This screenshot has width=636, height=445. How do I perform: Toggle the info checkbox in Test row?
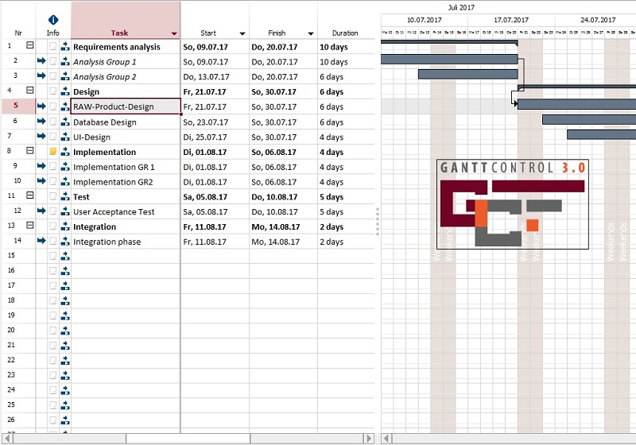53,196
